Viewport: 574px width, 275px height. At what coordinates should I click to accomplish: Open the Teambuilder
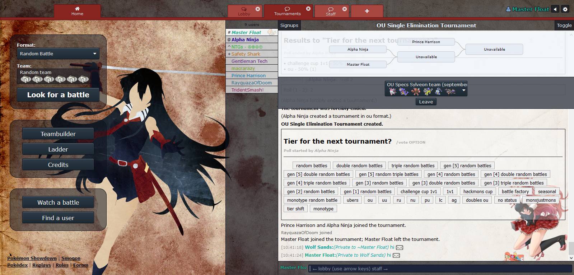[x=58, y=134]
